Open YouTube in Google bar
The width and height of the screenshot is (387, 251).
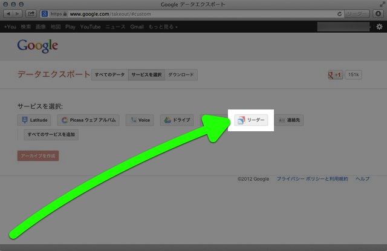click(90, 27)
